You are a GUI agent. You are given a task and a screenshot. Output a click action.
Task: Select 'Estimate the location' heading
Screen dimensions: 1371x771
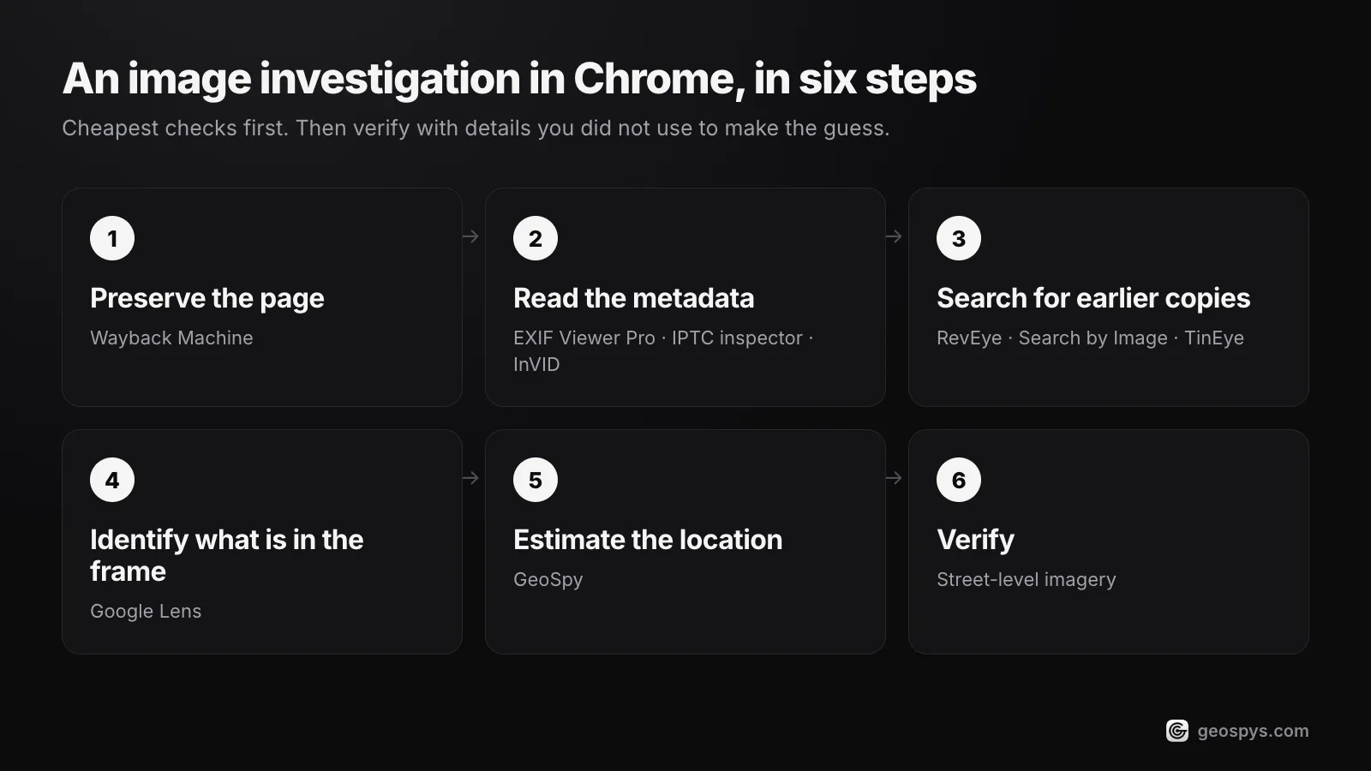(648, 540)
